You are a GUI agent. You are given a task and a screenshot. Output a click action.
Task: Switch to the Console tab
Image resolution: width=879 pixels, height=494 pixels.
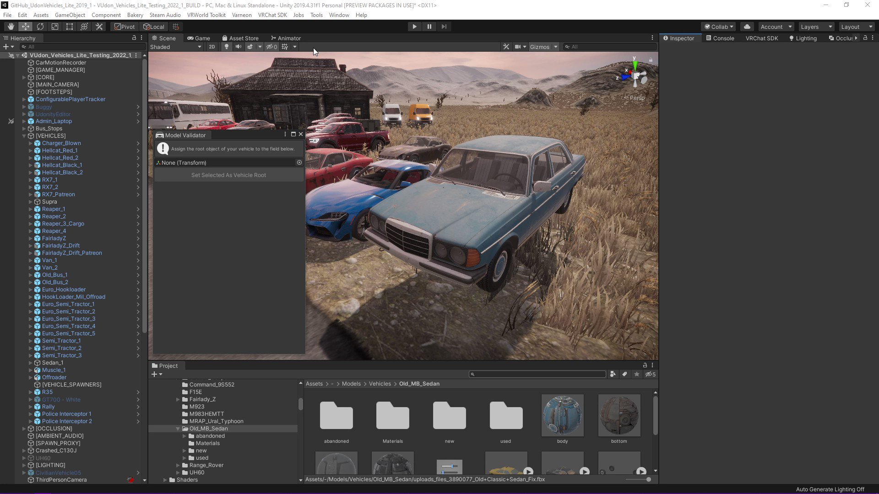(x=720, y=38)
